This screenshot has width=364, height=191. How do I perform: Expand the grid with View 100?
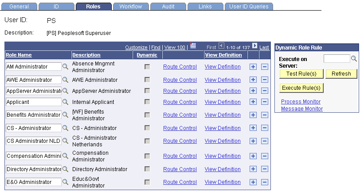[175, 47]
